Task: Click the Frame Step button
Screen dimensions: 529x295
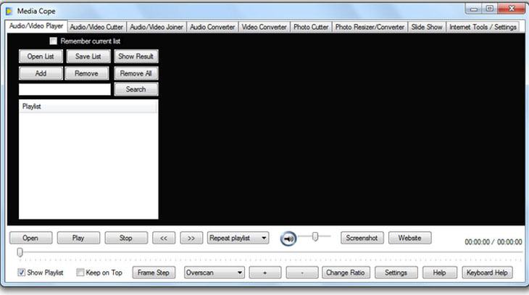Action: [154, 273]
